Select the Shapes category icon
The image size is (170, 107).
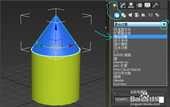[x=123, y=15]
